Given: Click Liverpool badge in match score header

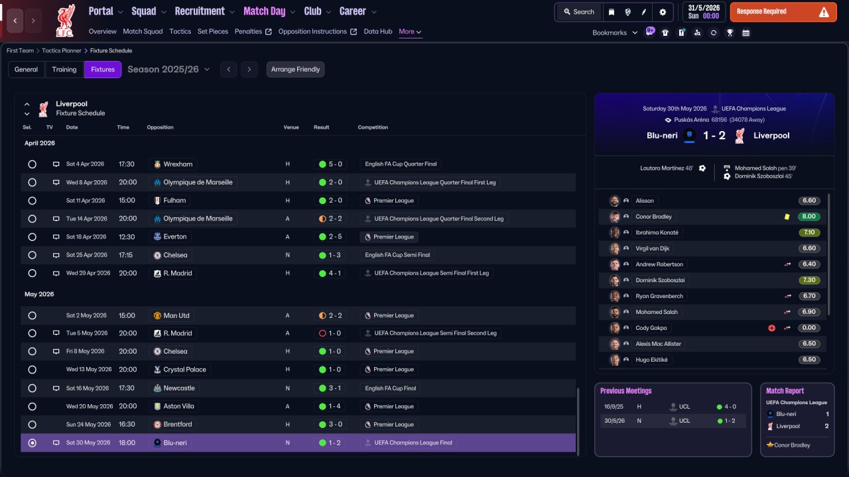Looking at the screenshot, I should (740, 135).
